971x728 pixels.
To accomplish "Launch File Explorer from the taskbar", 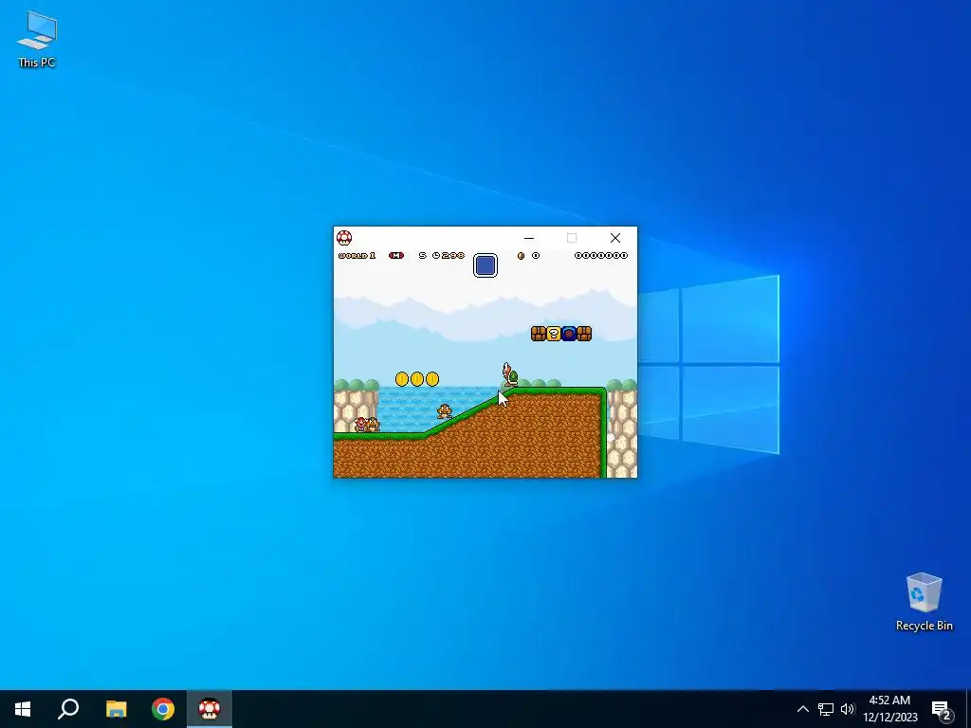I will (116, 709).
